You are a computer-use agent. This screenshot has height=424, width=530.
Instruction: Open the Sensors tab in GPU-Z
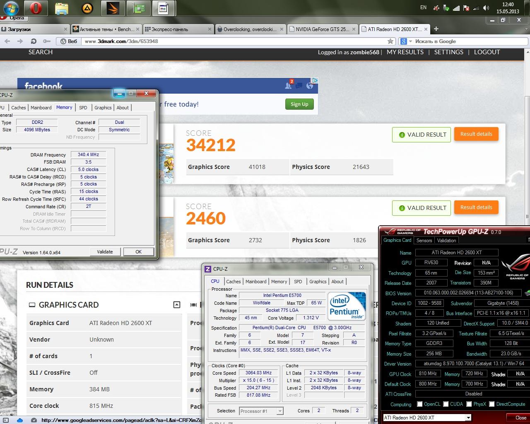click(x=424, y=241)
